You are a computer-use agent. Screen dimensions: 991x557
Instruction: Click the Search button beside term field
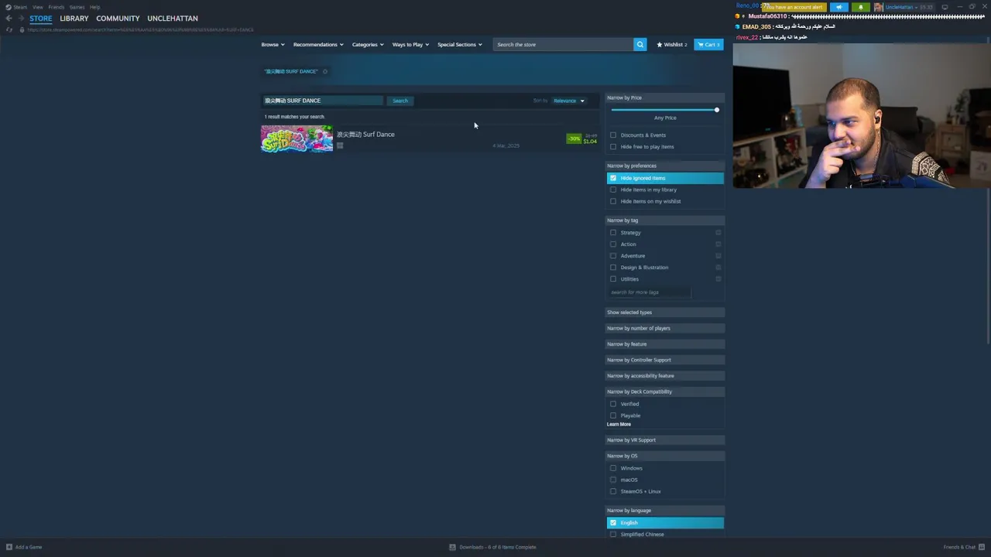point(400,101)
